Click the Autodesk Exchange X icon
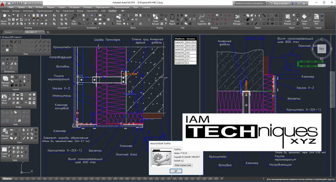336x182 pixels. point(292,3)
